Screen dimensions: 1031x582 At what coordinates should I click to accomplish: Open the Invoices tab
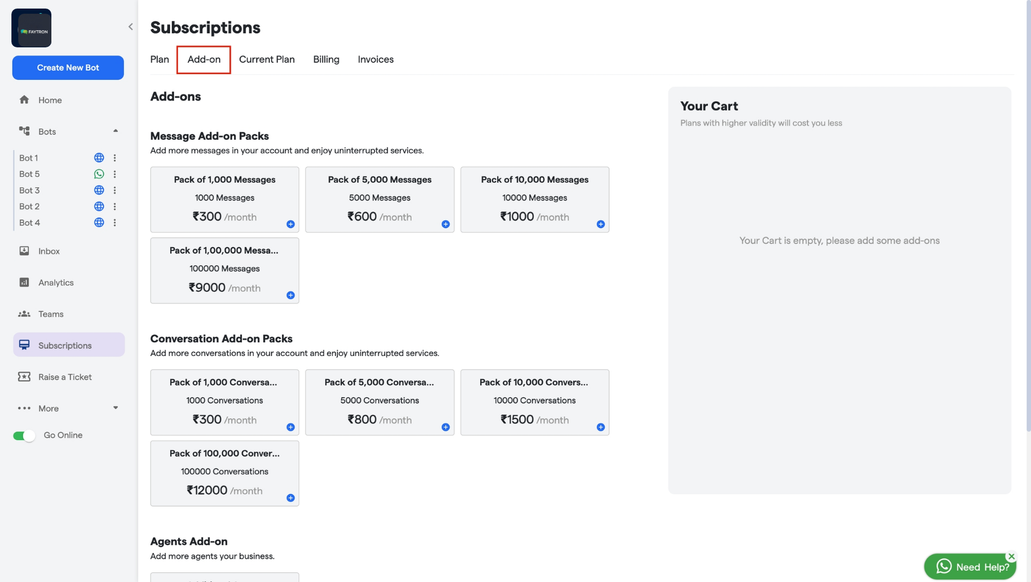point(375,59)
